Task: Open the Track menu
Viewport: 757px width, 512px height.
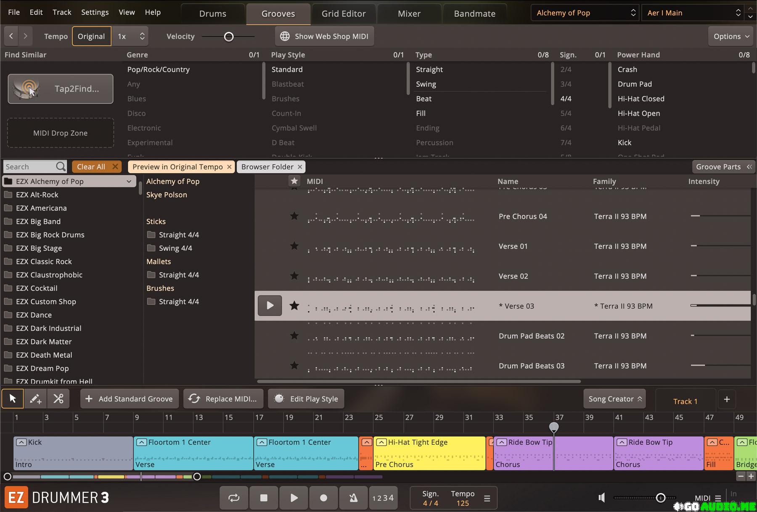Action: 62,12
